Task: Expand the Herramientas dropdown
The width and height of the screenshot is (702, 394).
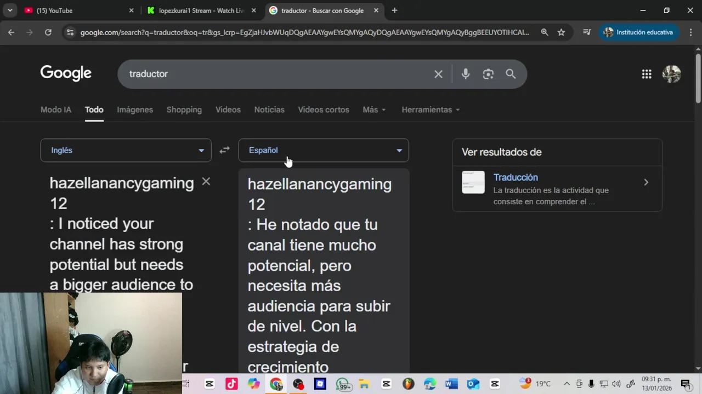Action: pos(431,109)
